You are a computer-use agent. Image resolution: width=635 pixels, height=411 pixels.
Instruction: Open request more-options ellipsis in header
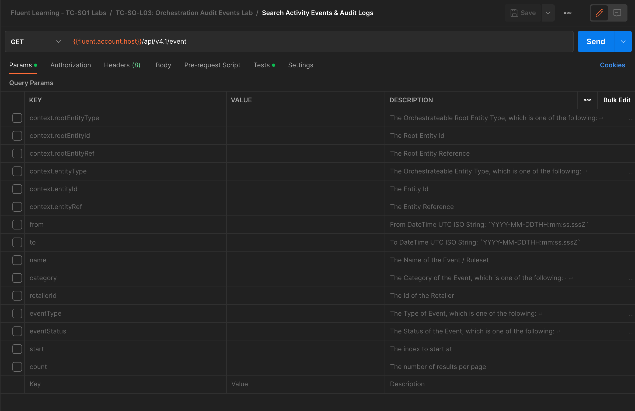click(x=567, y=13)
